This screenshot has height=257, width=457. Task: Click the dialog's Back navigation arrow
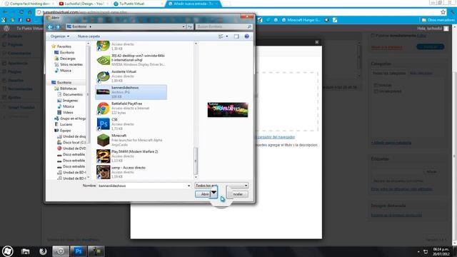click(x=50, y=27)
